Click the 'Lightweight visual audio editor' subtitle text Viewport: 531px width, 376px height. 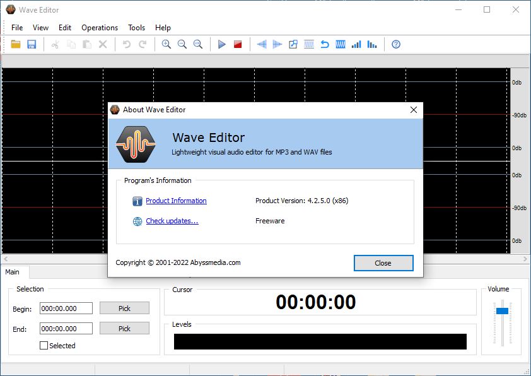click(x=252, y=152)
